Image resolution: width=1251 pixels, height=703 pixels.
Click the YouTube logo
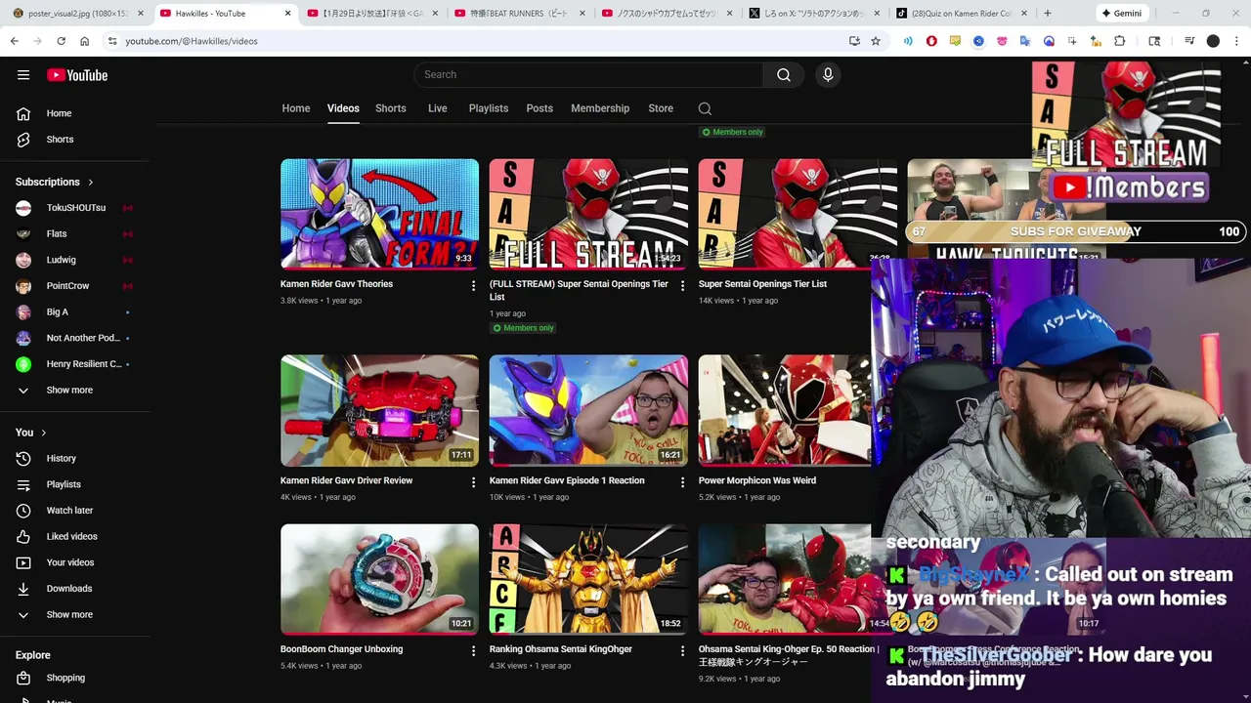pos(77,75)
